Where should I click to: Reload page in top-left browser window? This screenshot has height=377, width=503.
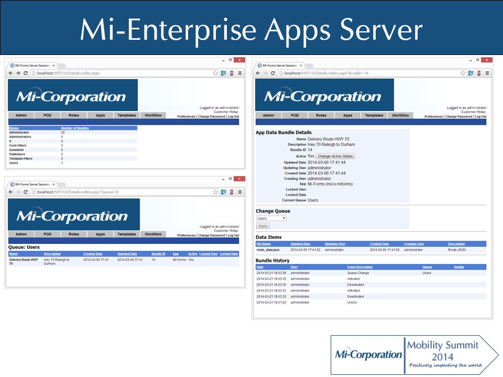[x=25, y=73]
